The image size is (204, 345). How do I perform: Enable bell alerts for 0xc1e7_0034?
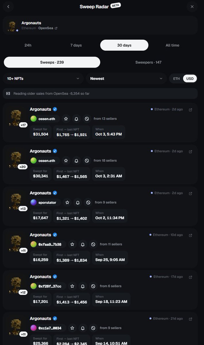(83, 328)
